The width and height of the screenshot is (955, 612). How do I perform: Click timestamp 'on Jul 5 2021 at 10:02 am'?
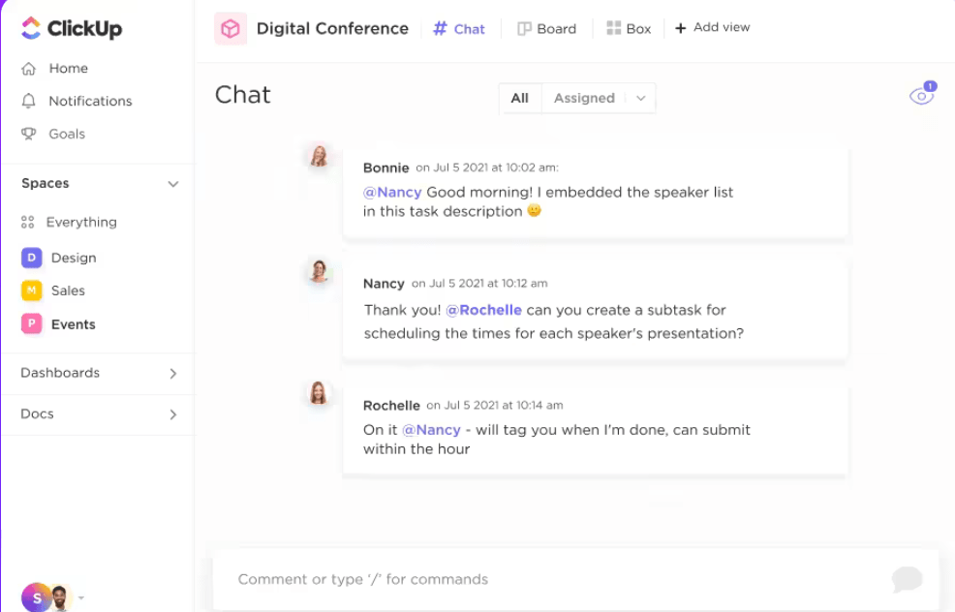pos(487,168)
